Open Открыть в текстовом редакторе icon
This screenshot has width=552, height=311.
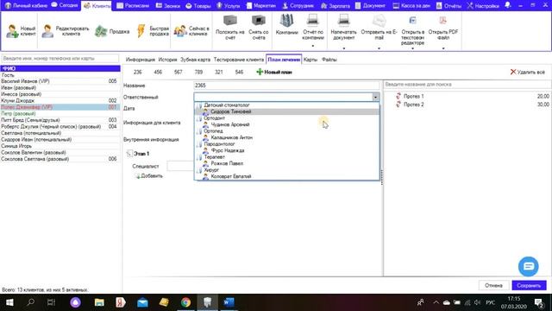(412, 21)
